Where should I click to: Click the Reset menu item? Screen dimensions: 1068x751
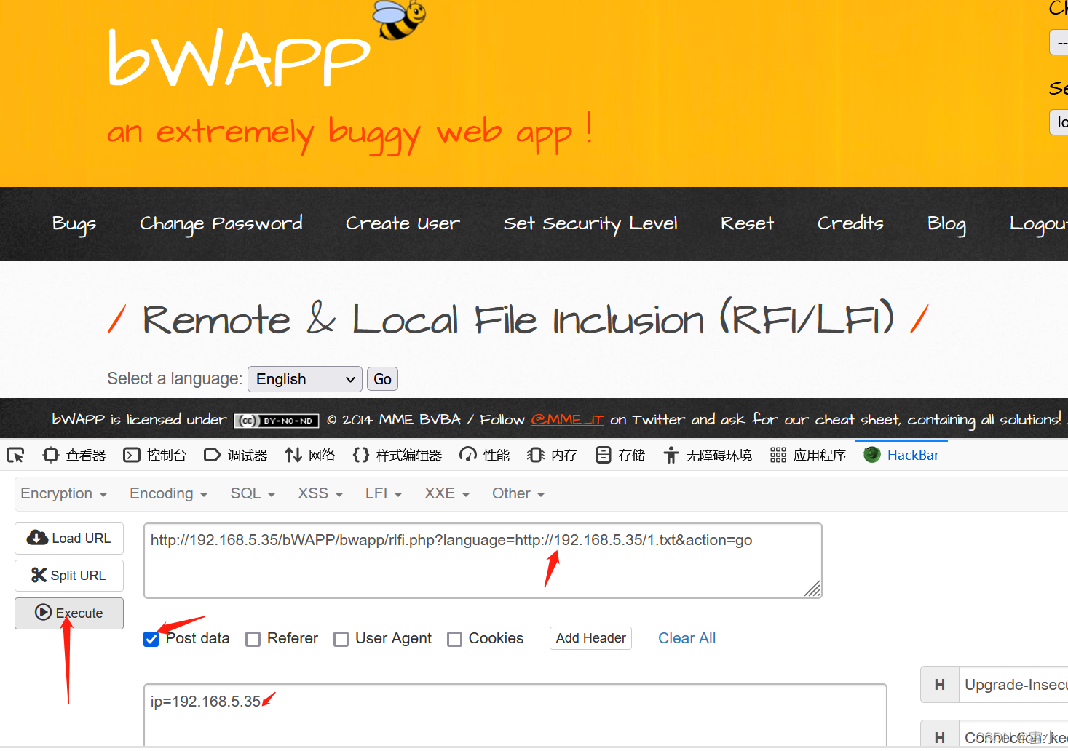[x=747, y=224]
